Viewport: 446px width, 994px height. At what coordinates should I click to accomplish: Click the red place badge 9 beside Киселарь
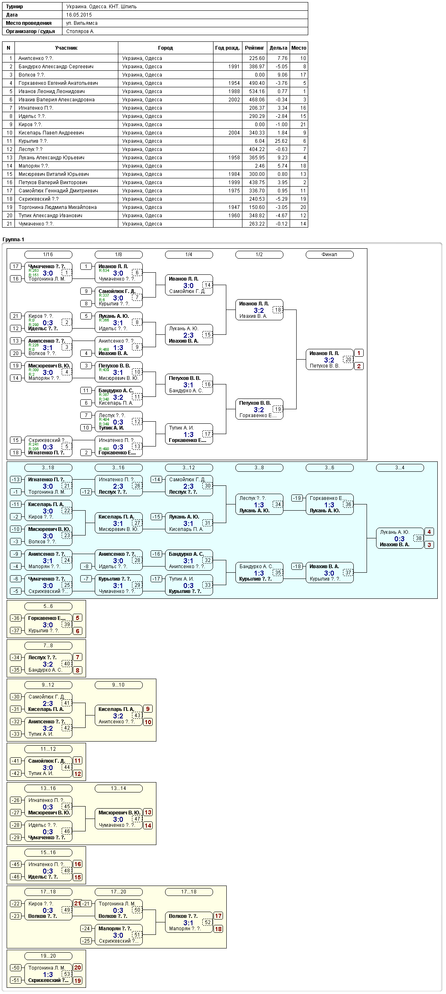click(x=148, y=709)
